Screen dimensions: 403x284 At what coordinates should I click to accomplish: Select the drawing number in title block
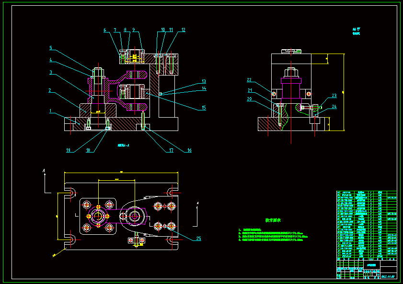coord(387,276)
